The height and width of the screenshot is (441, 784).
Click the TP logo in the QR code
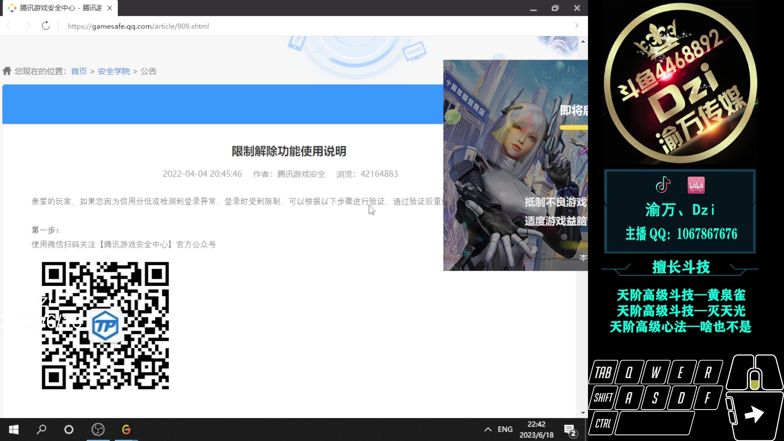pyautogui.click(x=105, y=325)
